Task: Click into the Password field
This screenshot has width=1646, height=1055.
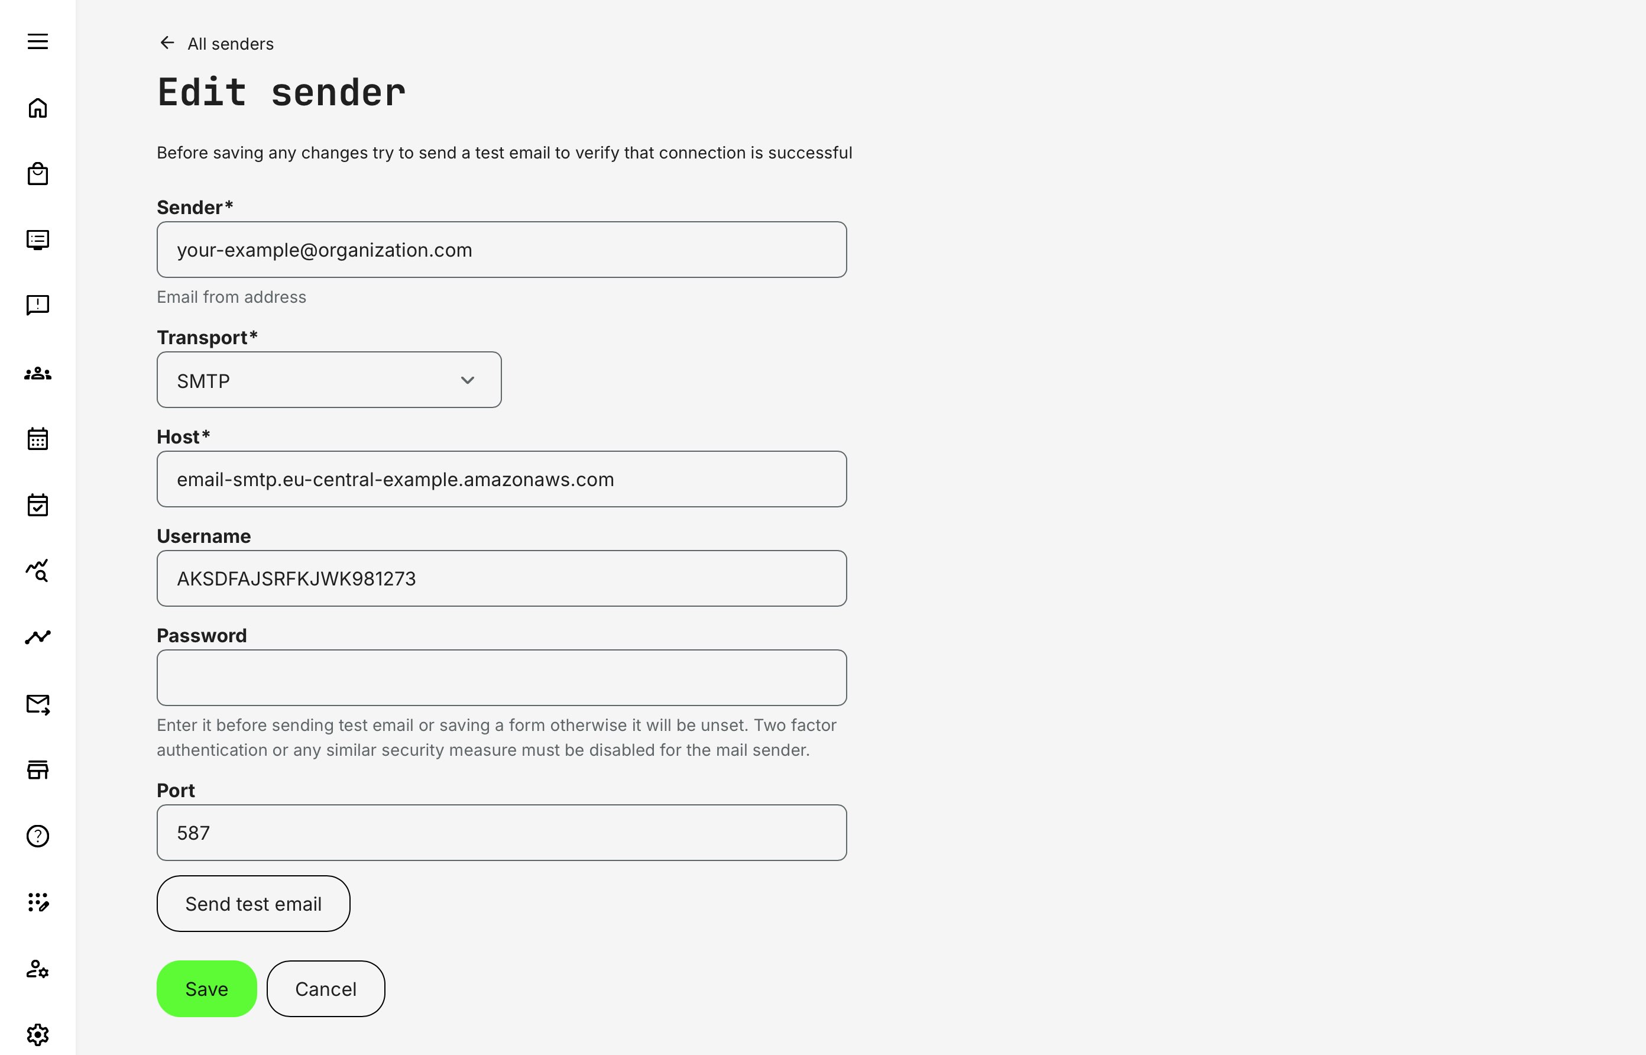Action: point(501,678)
